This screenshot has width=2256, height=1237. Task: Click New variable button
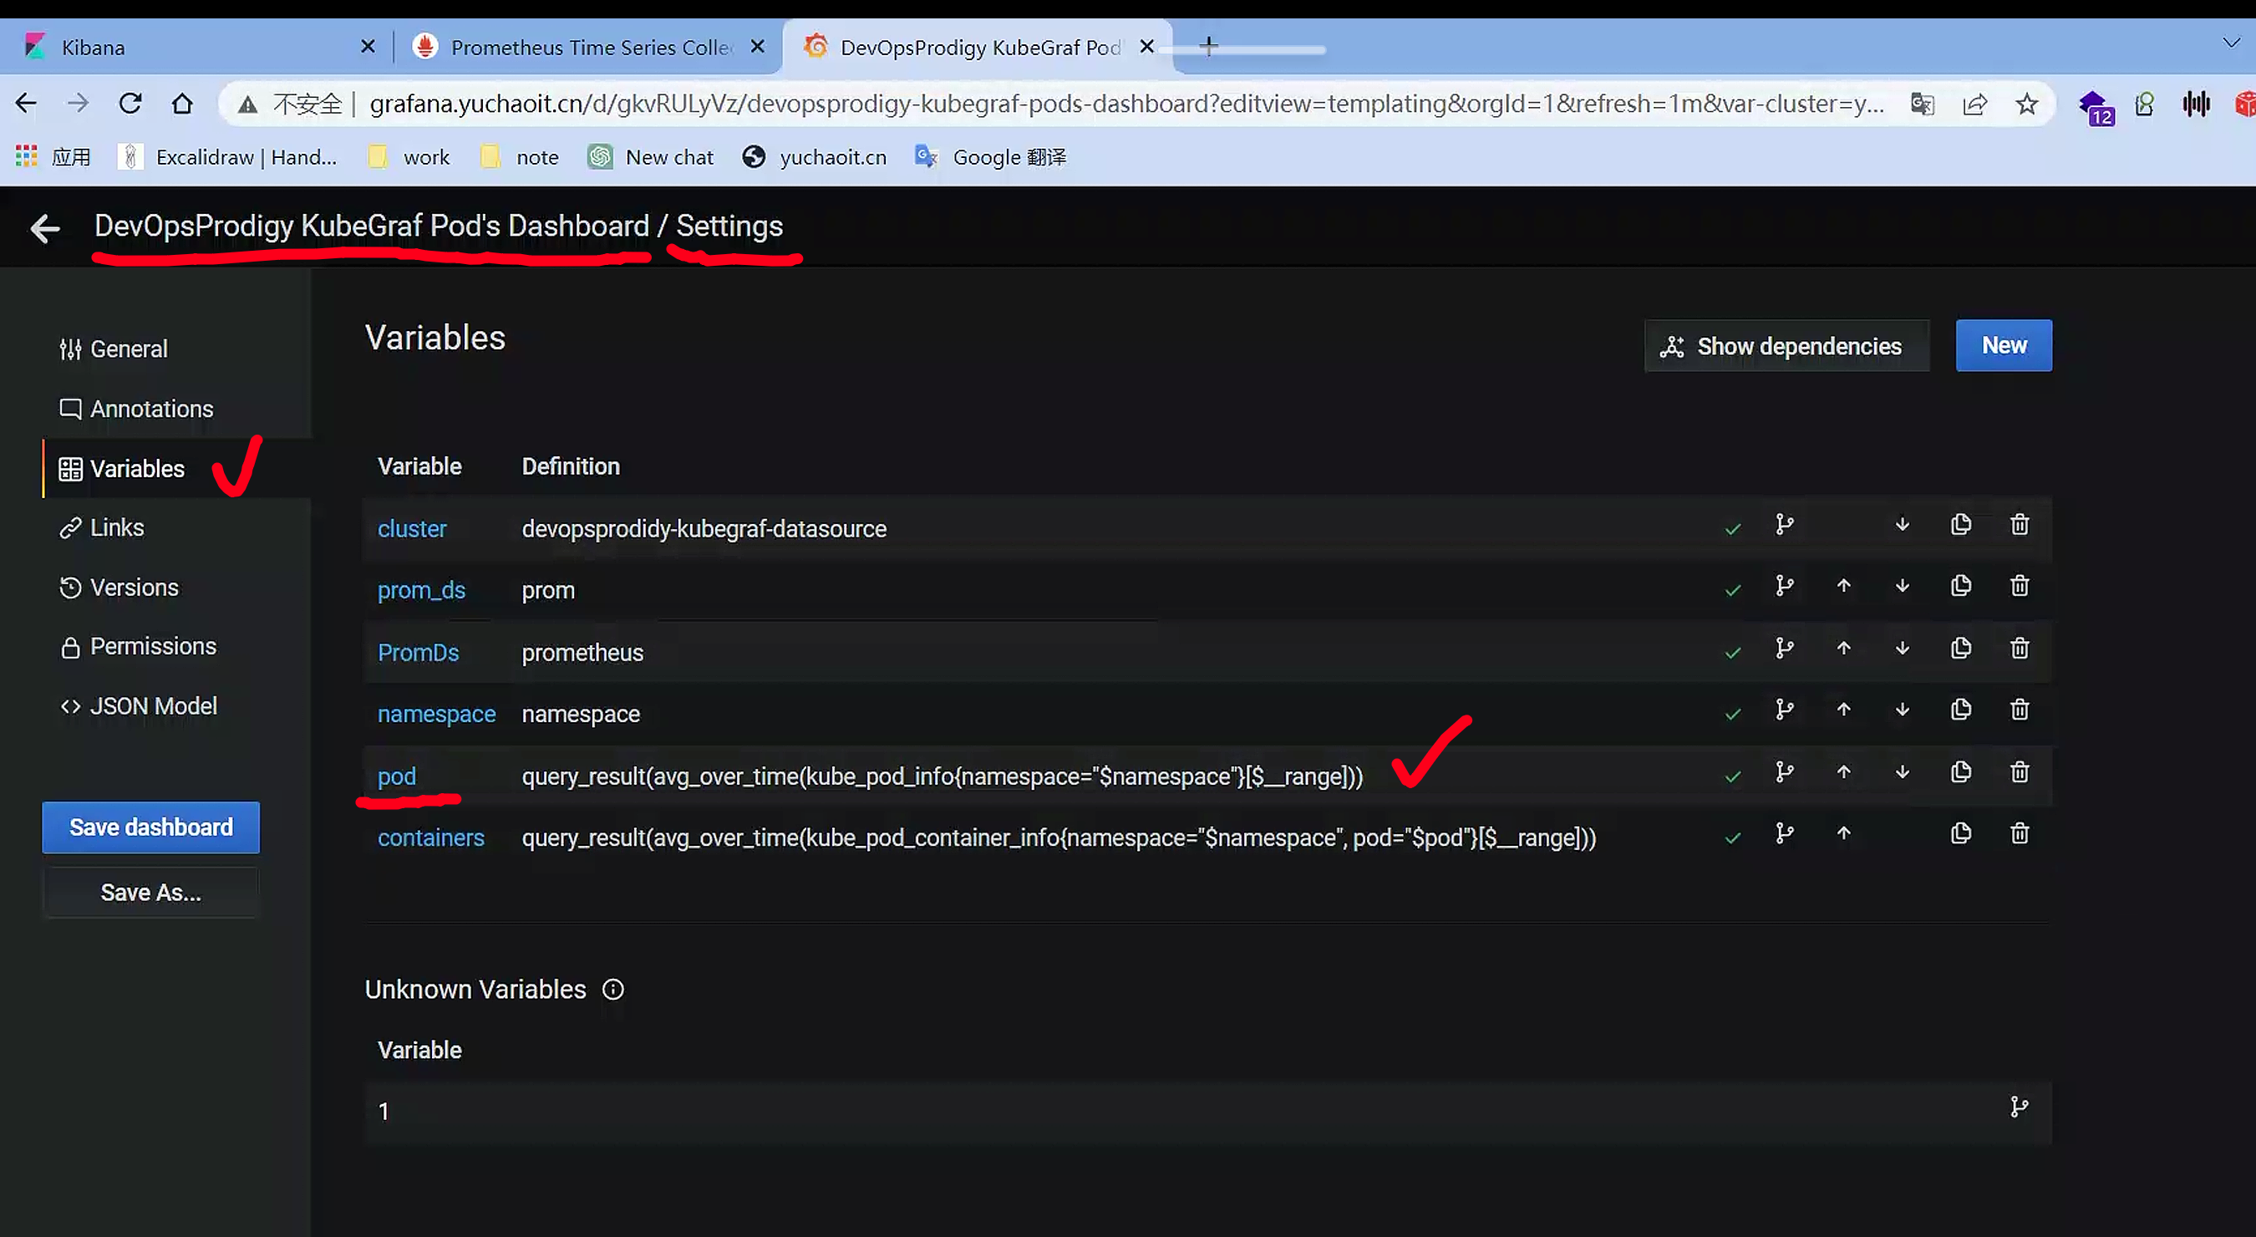click(2003, 345)
